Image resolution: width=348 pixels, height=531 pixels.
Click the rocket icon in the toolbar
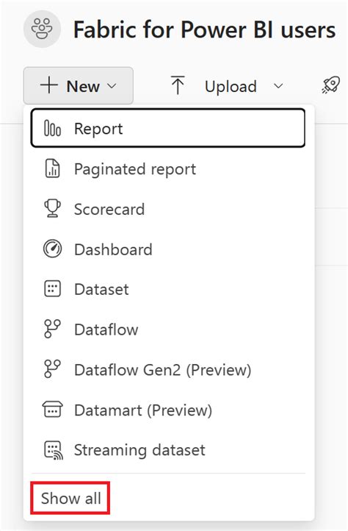click(x=331, y=85)
